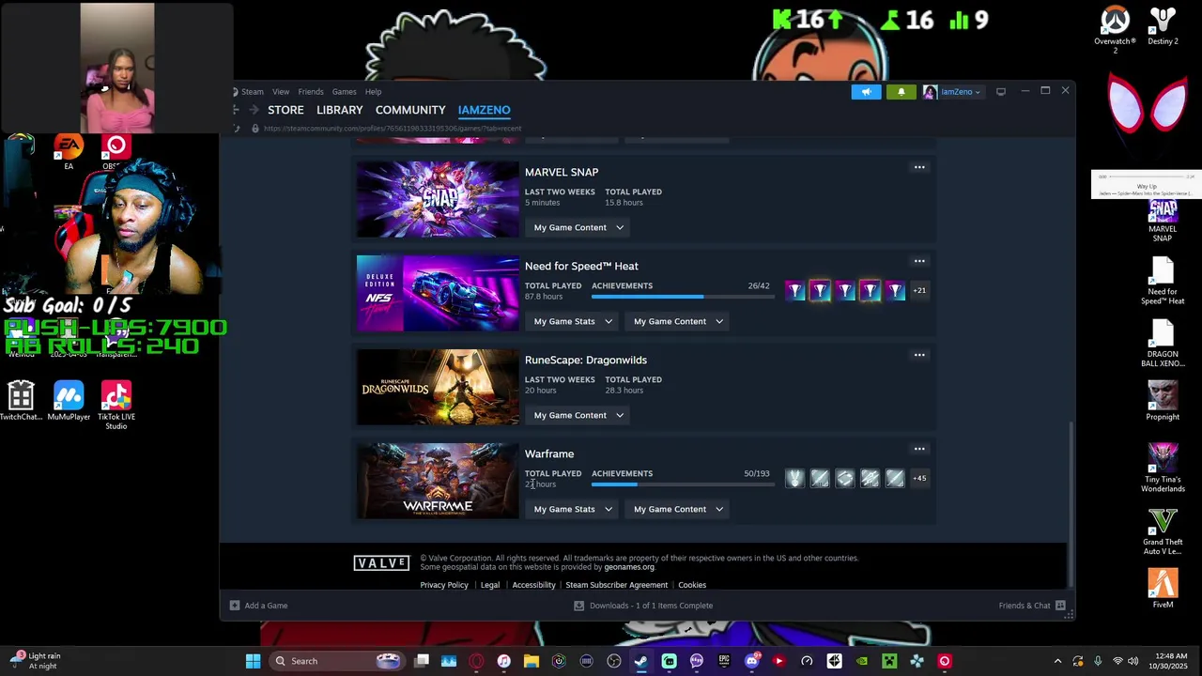Click the Need for Speed Heat title
The width and height of the screenshot is (1202, 676).
(x=581, y=266)
